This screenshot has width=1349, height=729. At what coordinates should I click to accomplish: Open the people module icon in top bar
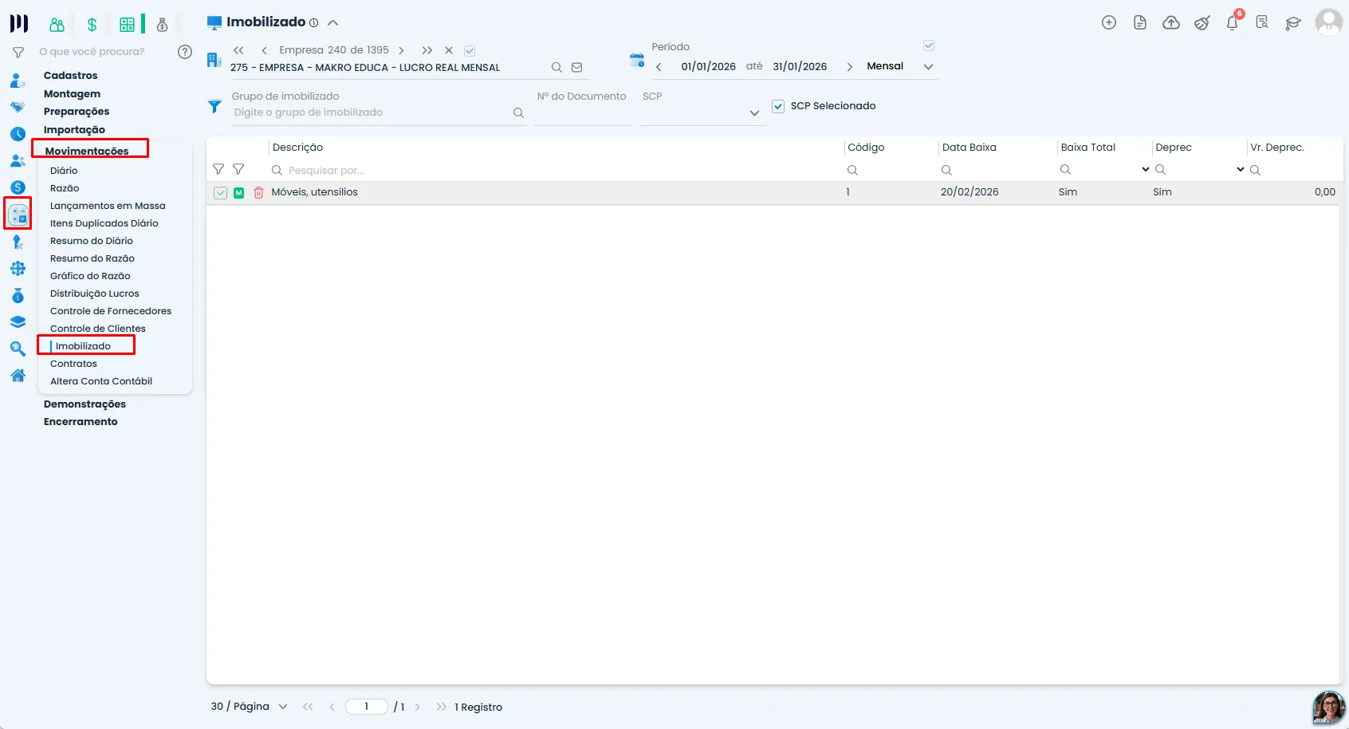tap(57, 25)
